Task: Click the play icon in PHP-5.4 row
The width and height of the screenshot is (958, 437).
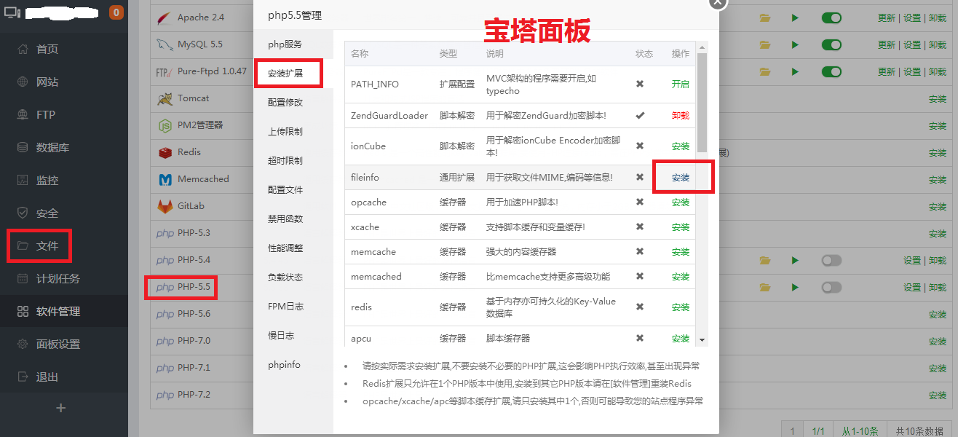Action: tap(796, 260)
